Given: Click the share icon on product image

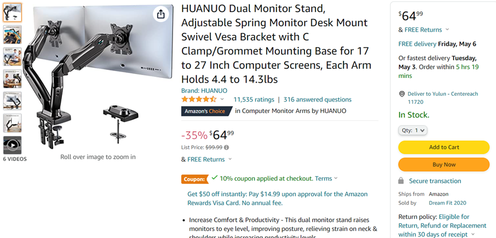Looking at the screenshot, I should 161,14.
